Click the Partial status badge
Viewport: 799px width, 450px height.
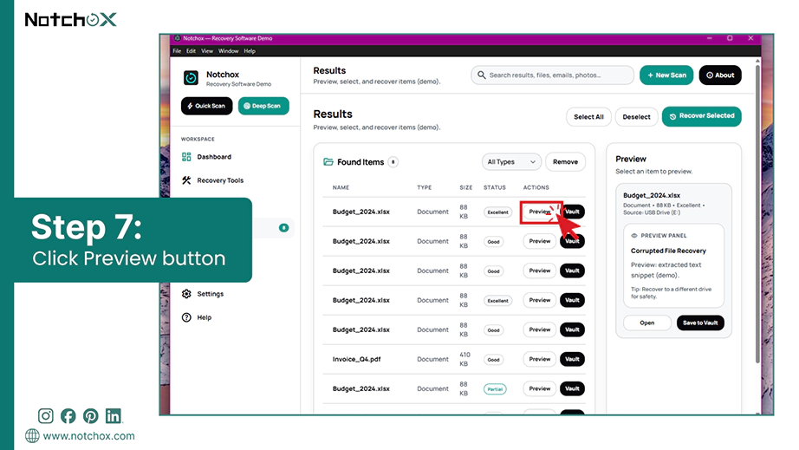495,388
